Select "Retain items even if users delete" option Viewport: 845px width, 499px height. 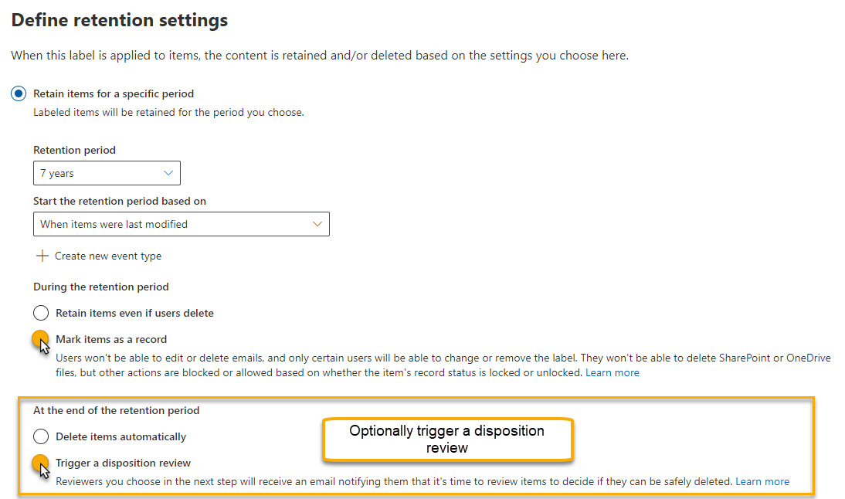[x=41, y=314]
